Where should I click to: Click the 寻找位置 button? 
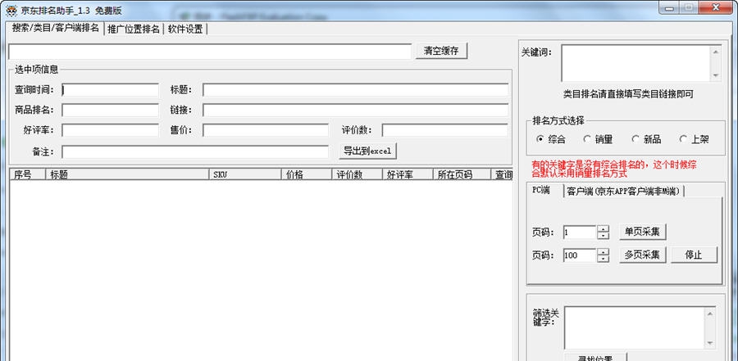595,357
